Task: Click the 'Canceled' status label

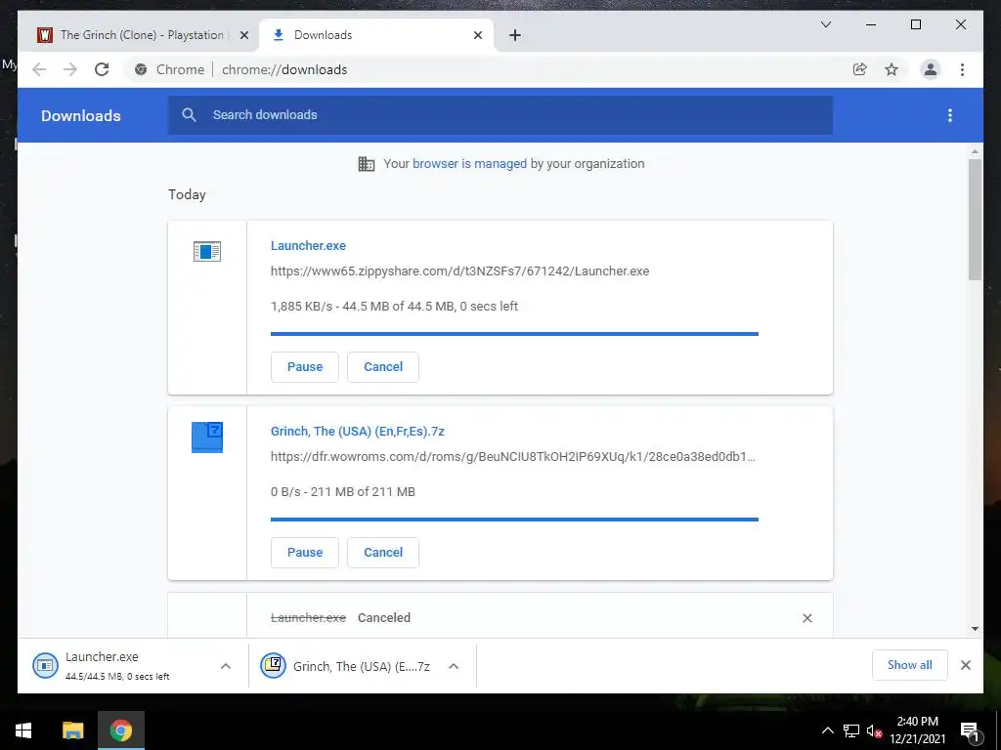Action: coord(383,618)
